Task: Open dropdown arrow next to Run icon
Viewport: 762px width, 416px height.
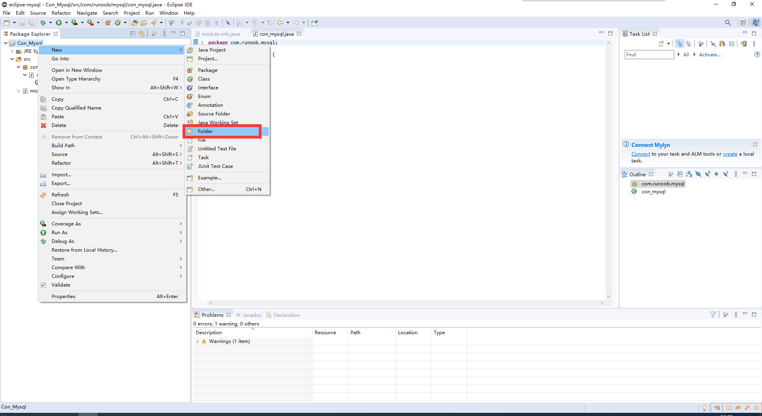Action: (x=66, y=23)
